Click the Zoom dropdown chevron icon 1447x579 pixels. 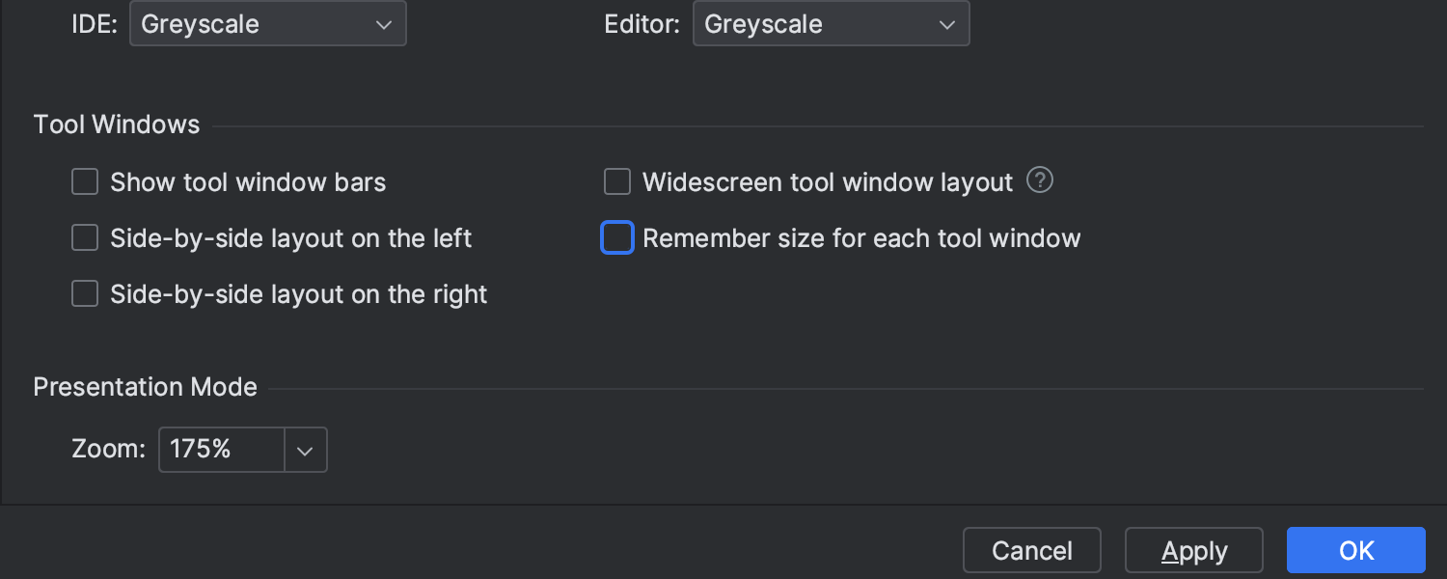(x=305, y=449)
